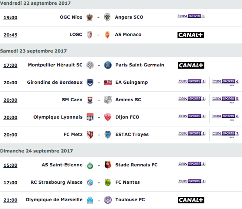Click beIN Sports 7 Max logo

pyautogui.click(x=226, y=134)
